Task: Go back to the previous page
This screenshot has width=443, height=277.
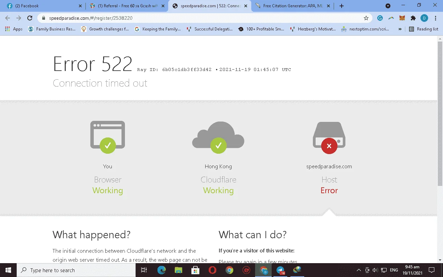Action: coord(8,18)
